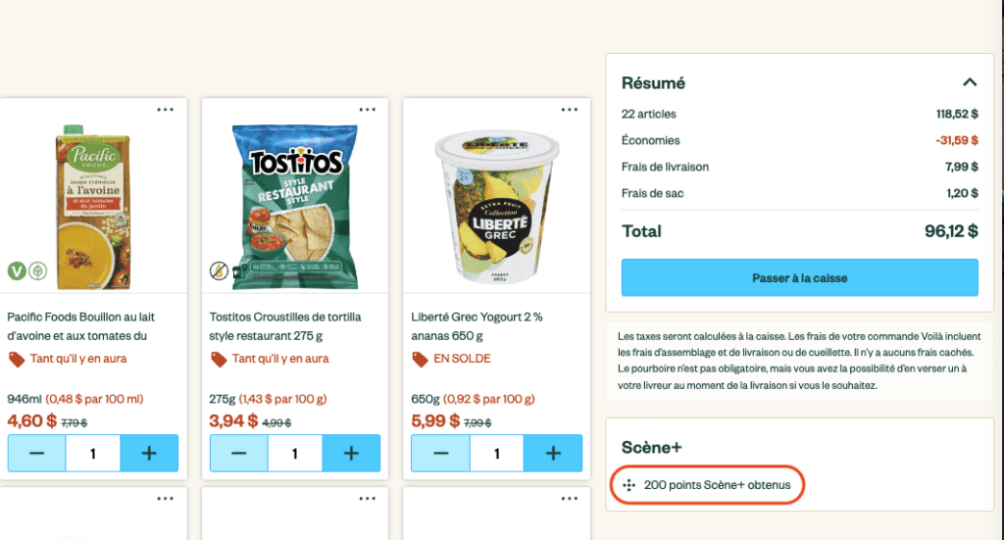Decrease Pacific Foods Bouillon quantity
The image size is (1004, 540).
pyautogui.click(x=37, y=454)
